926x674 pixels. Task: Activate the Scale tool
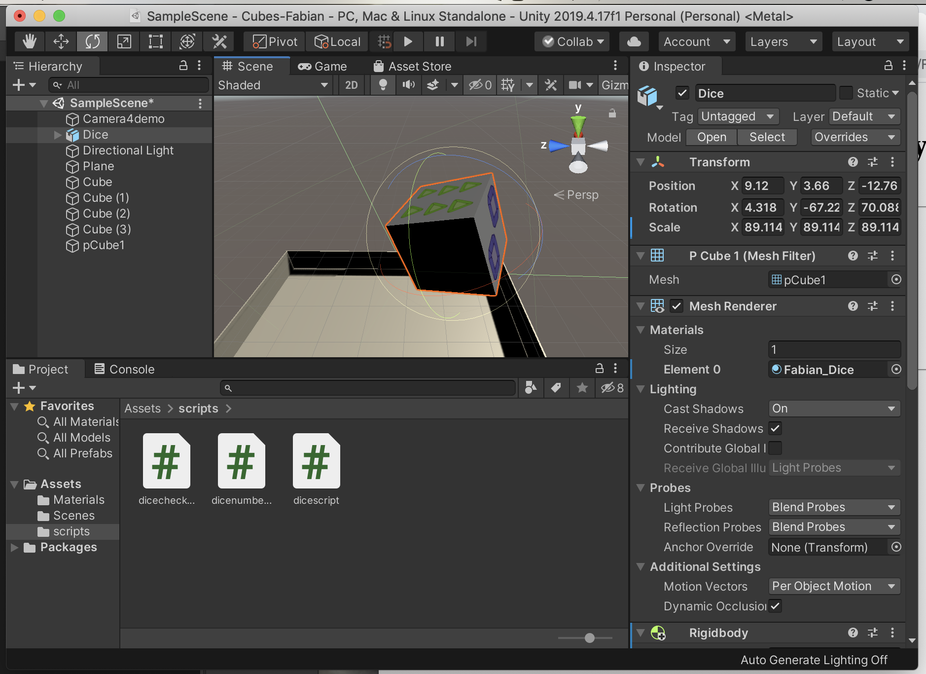click(124, 42)
